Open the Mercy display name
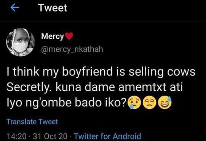206x141 pixels. click(53, 36)
